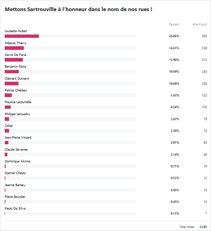Select the Jeanne Barbey option label
Image resolution: width=211 pixels, height=231 pixels.
15,185
